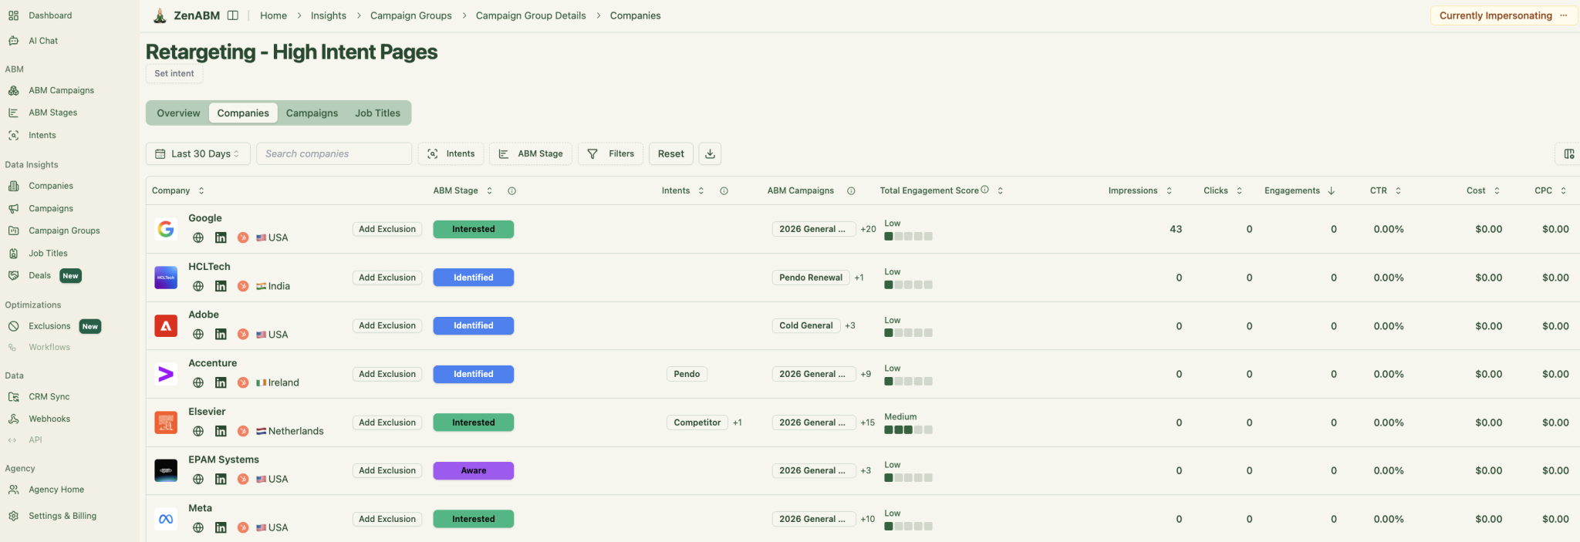This screenshot has width=1580, height=542.
Task: Click the ABM Stage column info icon
Action: click(x=511, y=190)
